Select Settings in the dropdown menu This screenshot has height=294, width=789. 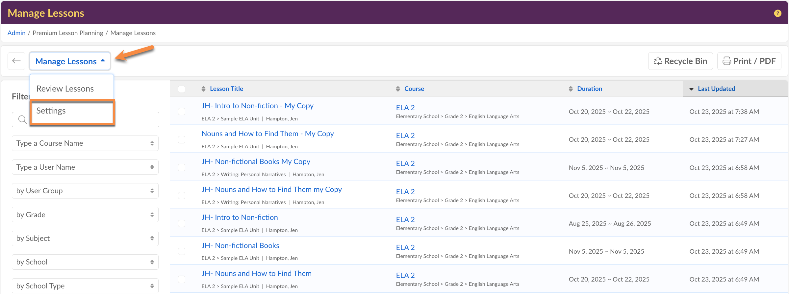pos(51,111)
